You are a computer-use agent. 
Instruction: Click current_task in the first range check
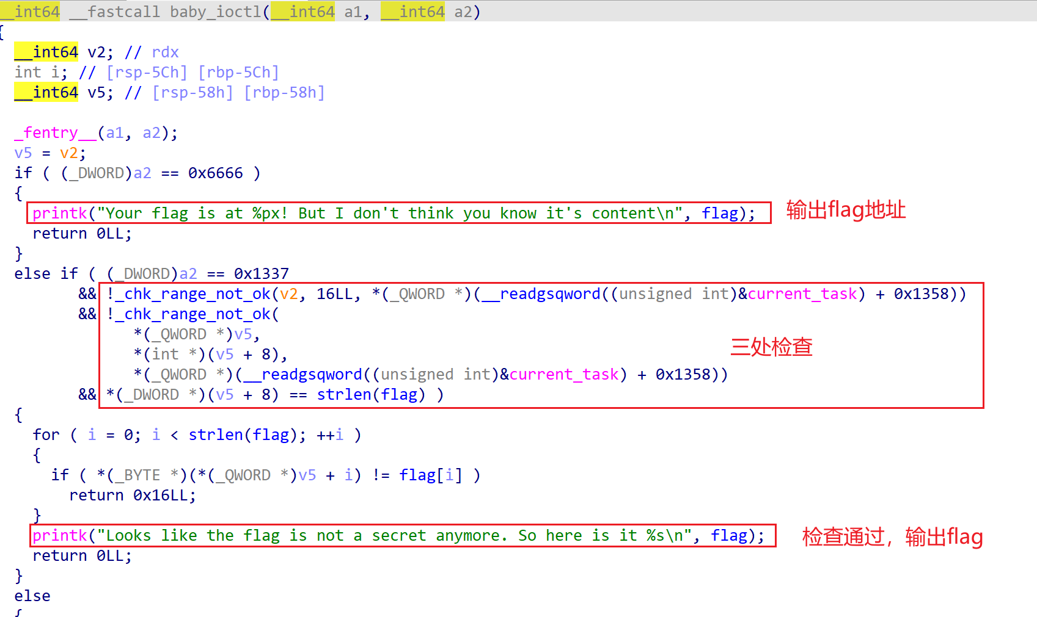(802, 294)
